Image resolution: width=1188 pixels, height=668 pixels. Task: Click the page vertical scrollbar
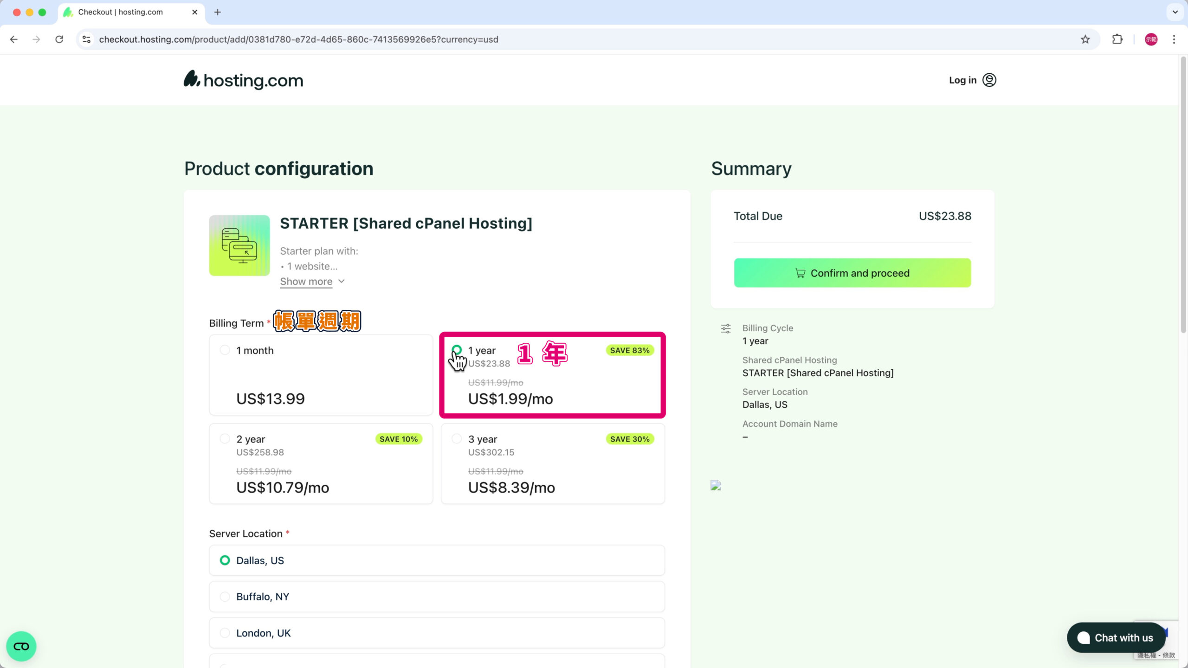(x=1183, y=195)
